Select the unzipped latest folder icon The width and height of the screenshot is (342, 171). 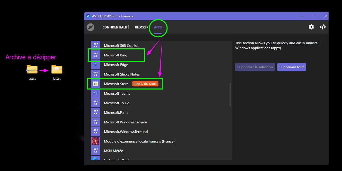click(x=57, y=69)
